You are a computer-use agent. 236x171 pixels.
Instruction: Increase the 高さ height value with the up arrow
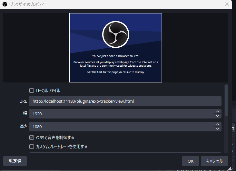[x=218, y=124]
